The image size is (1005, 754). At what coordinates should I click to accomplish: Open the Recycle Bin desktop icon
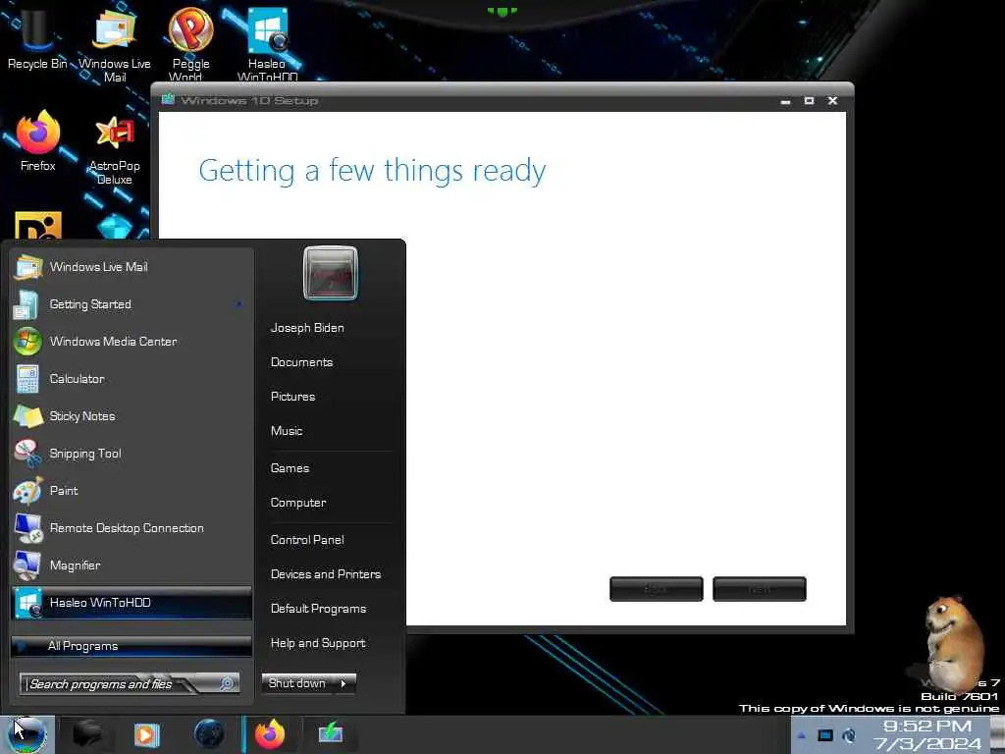coord(37,39)
